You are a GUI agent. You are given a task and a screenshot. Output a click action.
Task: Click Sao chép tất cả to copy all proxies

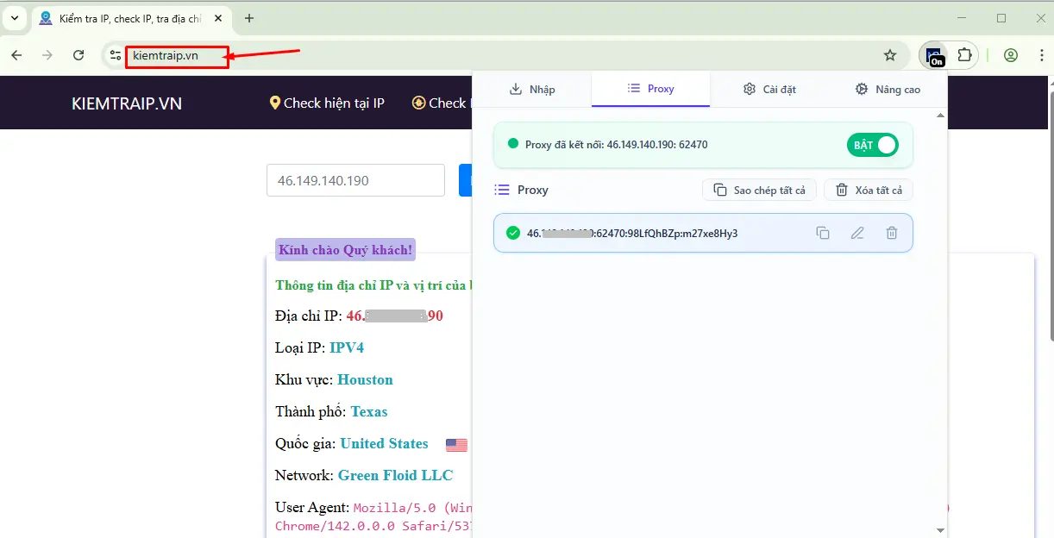(759, 190)
